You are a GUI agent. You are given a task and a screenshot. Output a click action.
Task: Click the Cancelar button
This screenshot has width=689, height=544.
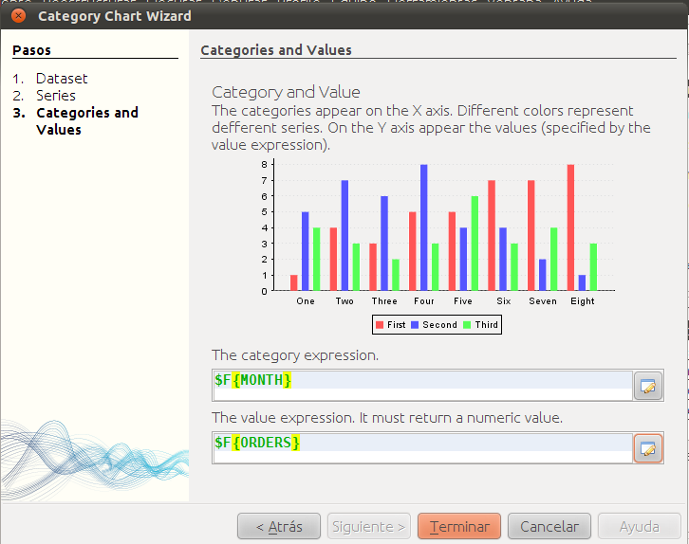[x=549, y=526]
